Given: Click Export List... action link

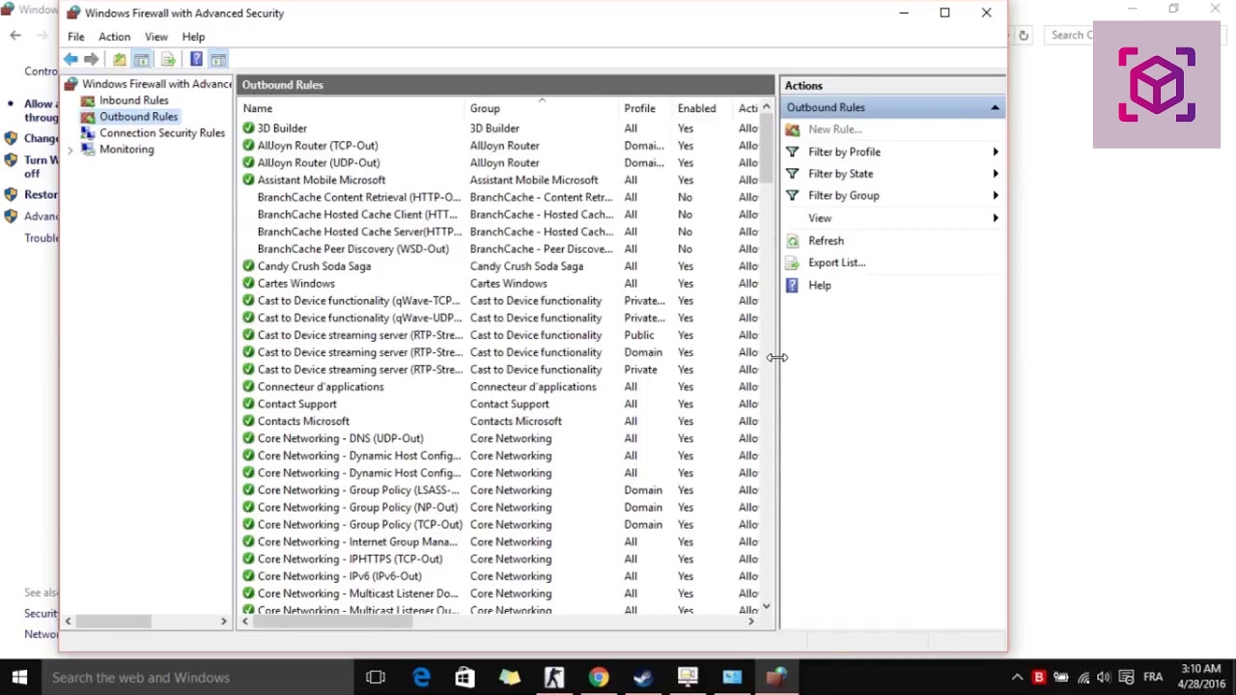Looking at the screenshot, I should pyautogui.click(x=836, y=263).
